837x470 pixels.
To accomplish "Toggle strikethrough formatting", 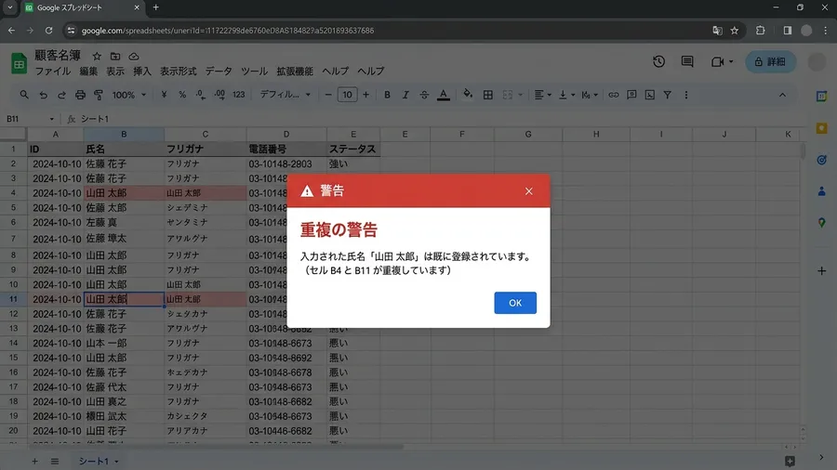I will 424,95.
